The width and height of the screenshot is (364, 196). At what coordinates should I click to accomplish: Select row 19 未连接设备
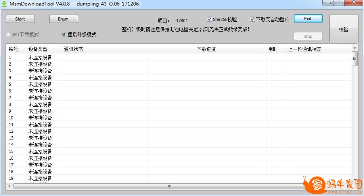coord(179,178)
